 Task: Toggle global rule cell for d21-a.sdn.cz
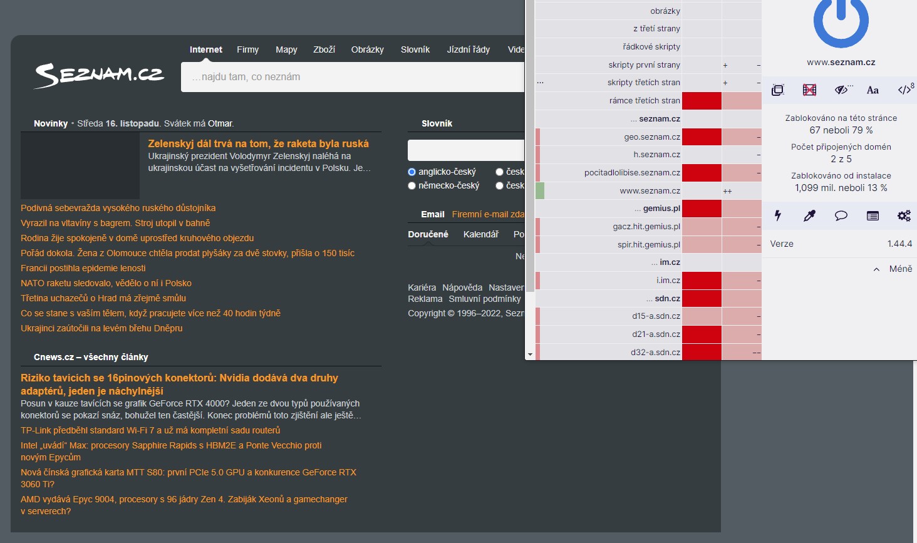pyautogui.click(x=702, y=334)
